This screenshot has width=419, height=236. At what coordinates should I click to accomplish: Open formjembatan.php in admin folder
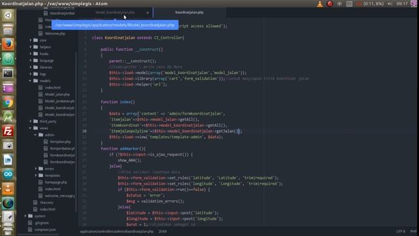pyautogui.click(x=62, y=148)
